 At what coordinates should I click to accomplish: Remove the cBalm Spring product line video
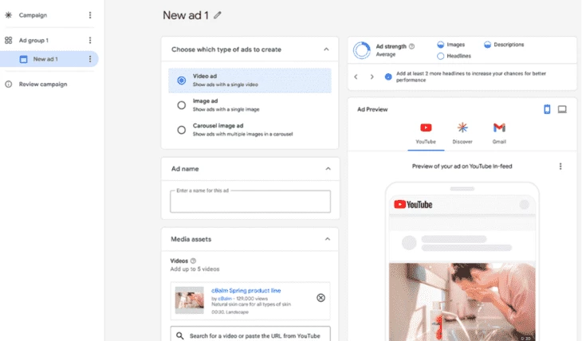coord(320,298)
